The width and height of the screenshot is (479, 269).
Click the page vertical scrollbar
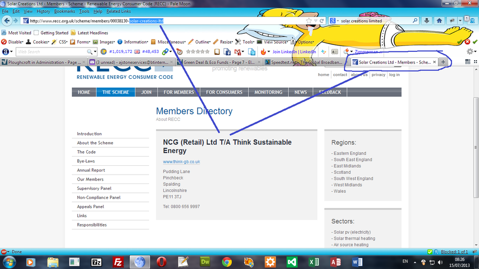click(476, 148)
